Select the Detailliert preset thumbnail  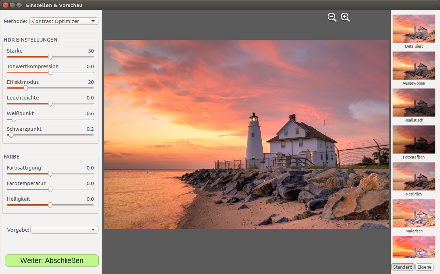pos(414,28)
